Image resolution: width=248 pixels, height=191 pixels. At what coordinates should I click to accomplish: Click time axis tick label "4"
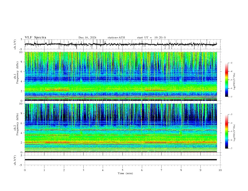tap(103, 170)
